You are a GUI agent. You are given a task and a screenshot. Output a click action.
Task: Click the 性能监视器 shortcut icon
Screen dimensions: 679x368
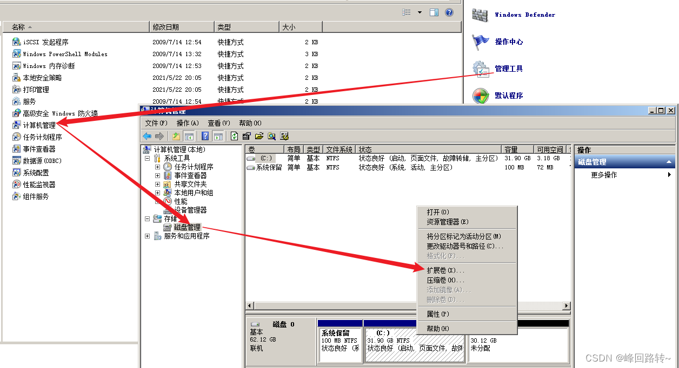point(16,185)
